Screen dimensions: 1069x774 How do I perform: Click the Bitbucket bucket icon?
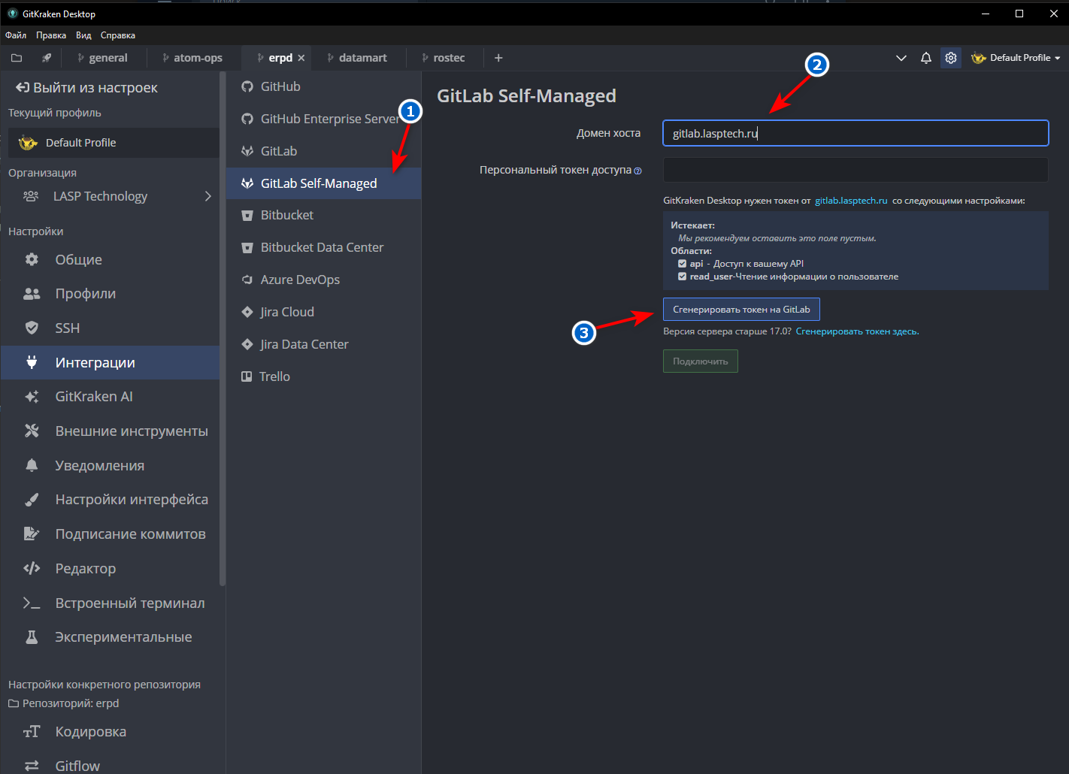(247, 215)
